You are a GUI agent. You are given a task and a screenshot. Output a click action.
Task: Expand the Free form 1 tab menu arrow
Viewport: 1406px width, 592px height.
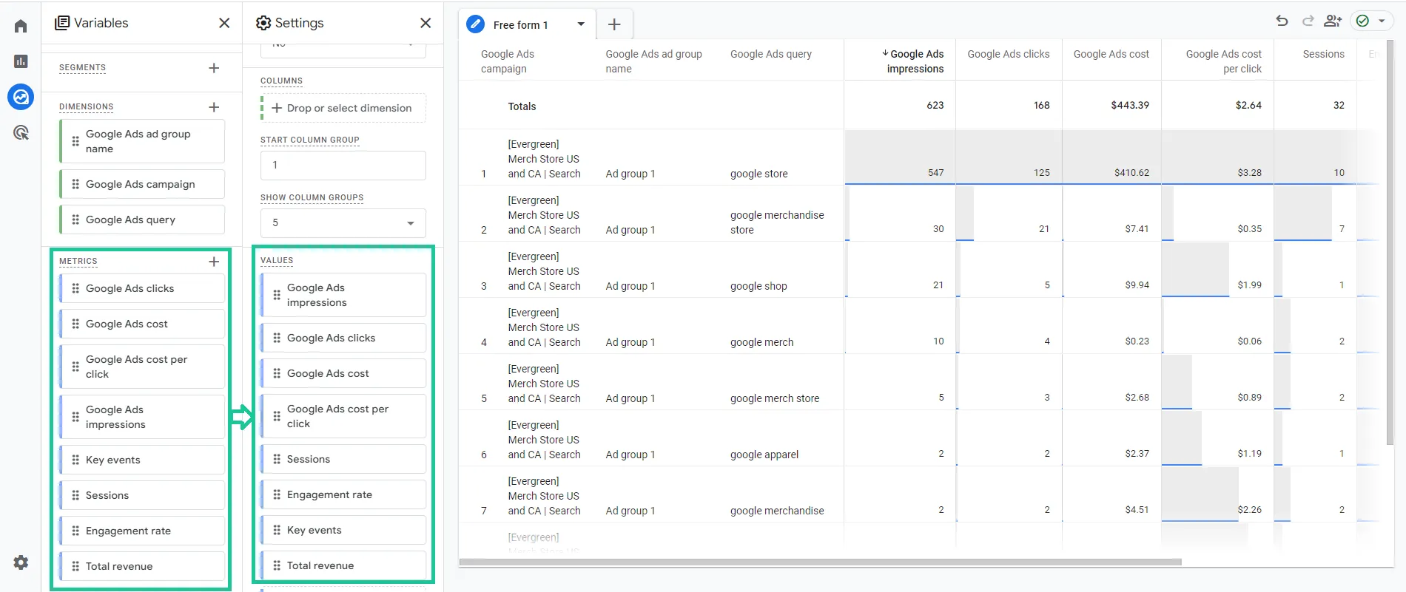[581, 24]
